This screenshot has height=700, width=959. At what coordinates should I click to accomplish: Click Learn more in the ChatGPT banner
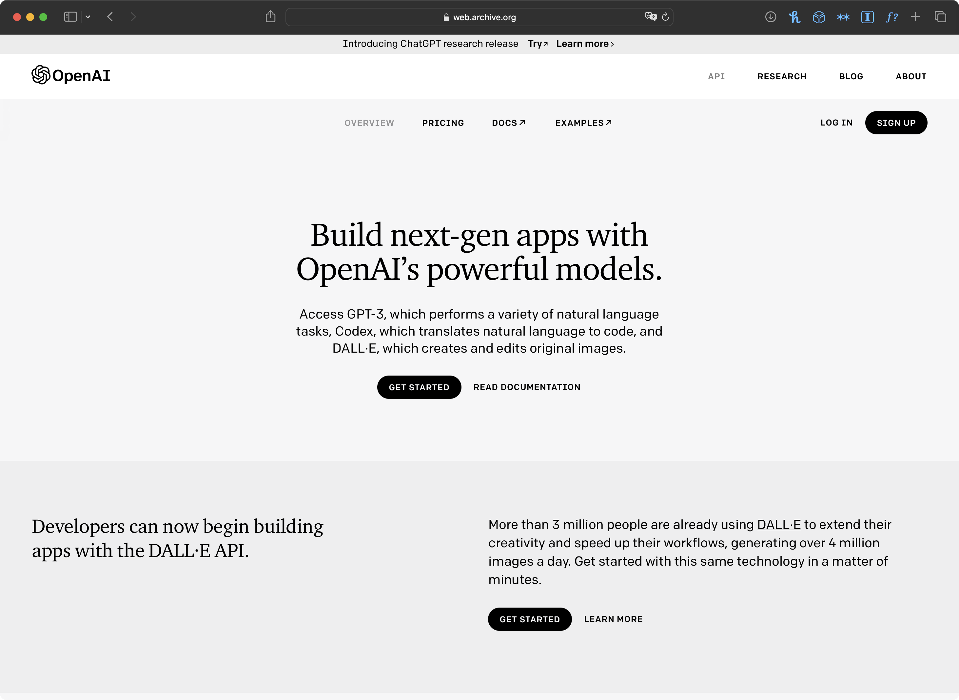coord(584,44)
